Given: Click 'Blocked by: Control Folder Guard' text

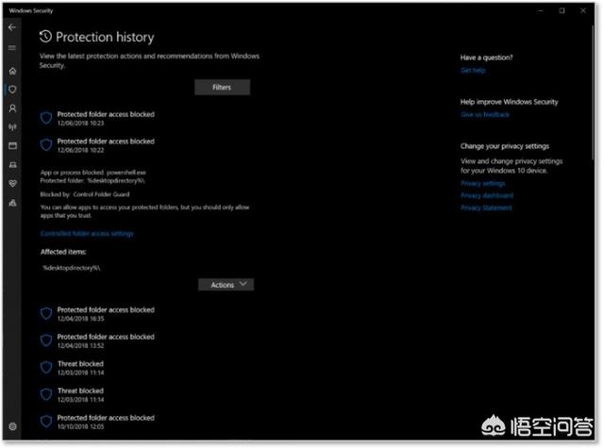Looking at the screenshot, I should 85,194.
